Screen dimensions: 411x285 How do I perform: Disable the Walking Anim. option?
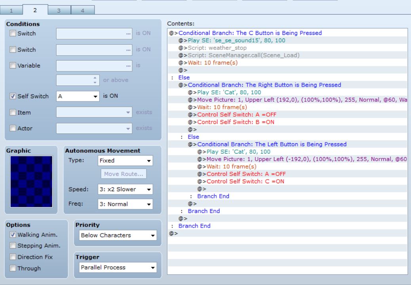click(13, 234)
